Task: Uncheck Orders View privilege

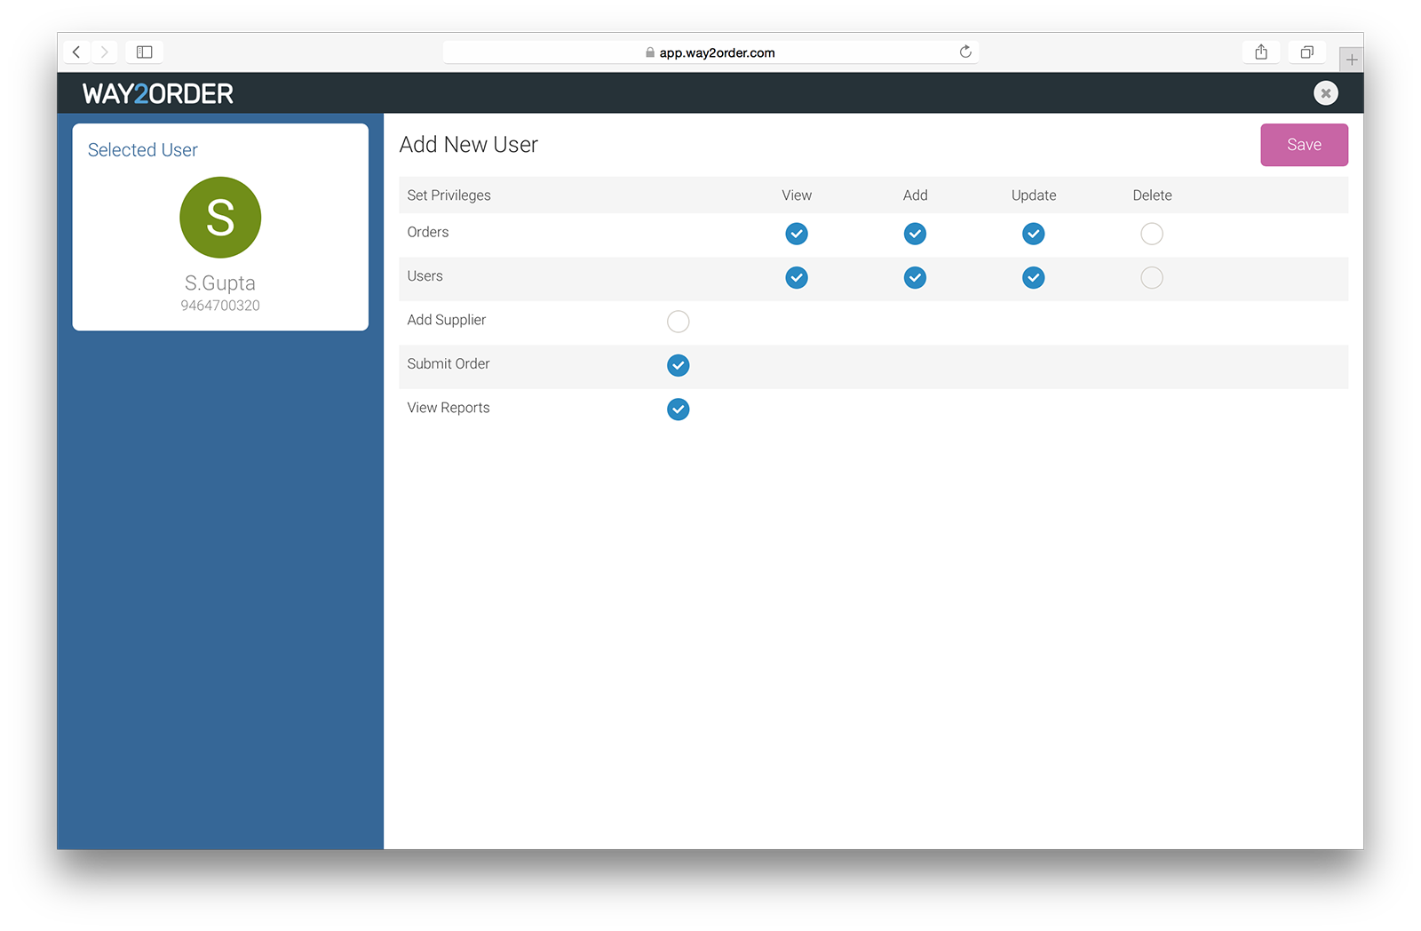Action: click(x=797, y=234)
